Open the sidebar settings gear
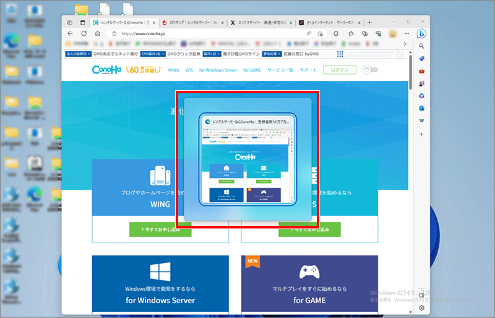 pyautogui.click(x=421, y=308)
